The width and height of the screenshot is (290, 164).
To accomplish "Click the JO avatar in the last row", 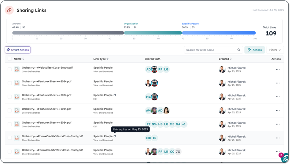I will coord(178,152).
